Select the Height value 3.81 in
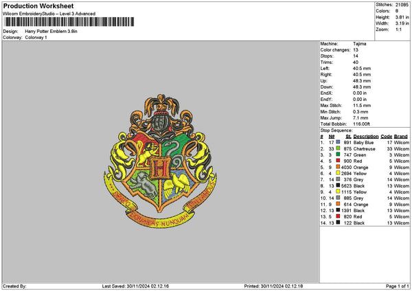The width and height of the screenshot is (412, 291). 402,17
